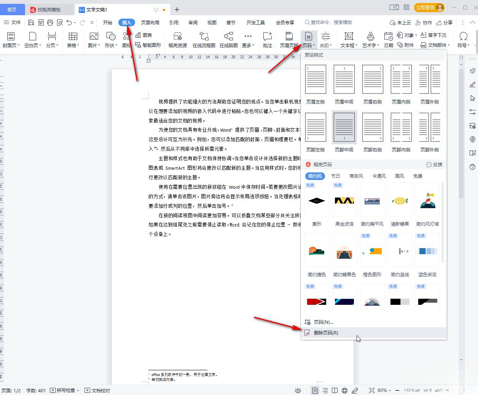Insert a comment with 批注
The height and width of the screenshot is (395, 478).
tap(268, 40)
